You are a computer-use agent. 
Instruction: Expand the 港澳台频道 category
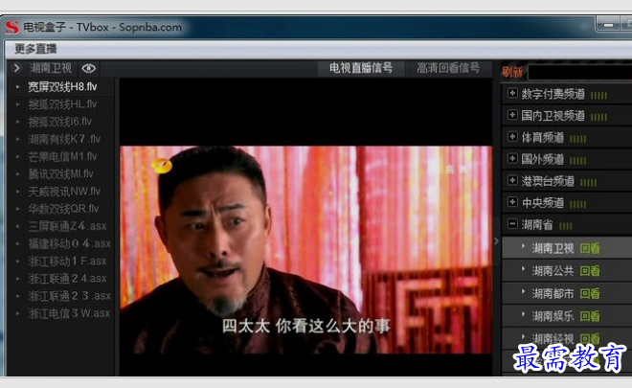coord(512,180)
